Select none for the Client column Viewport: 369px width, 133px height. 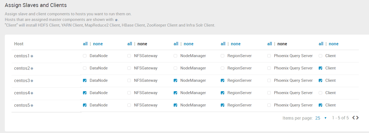coord(334,44)
